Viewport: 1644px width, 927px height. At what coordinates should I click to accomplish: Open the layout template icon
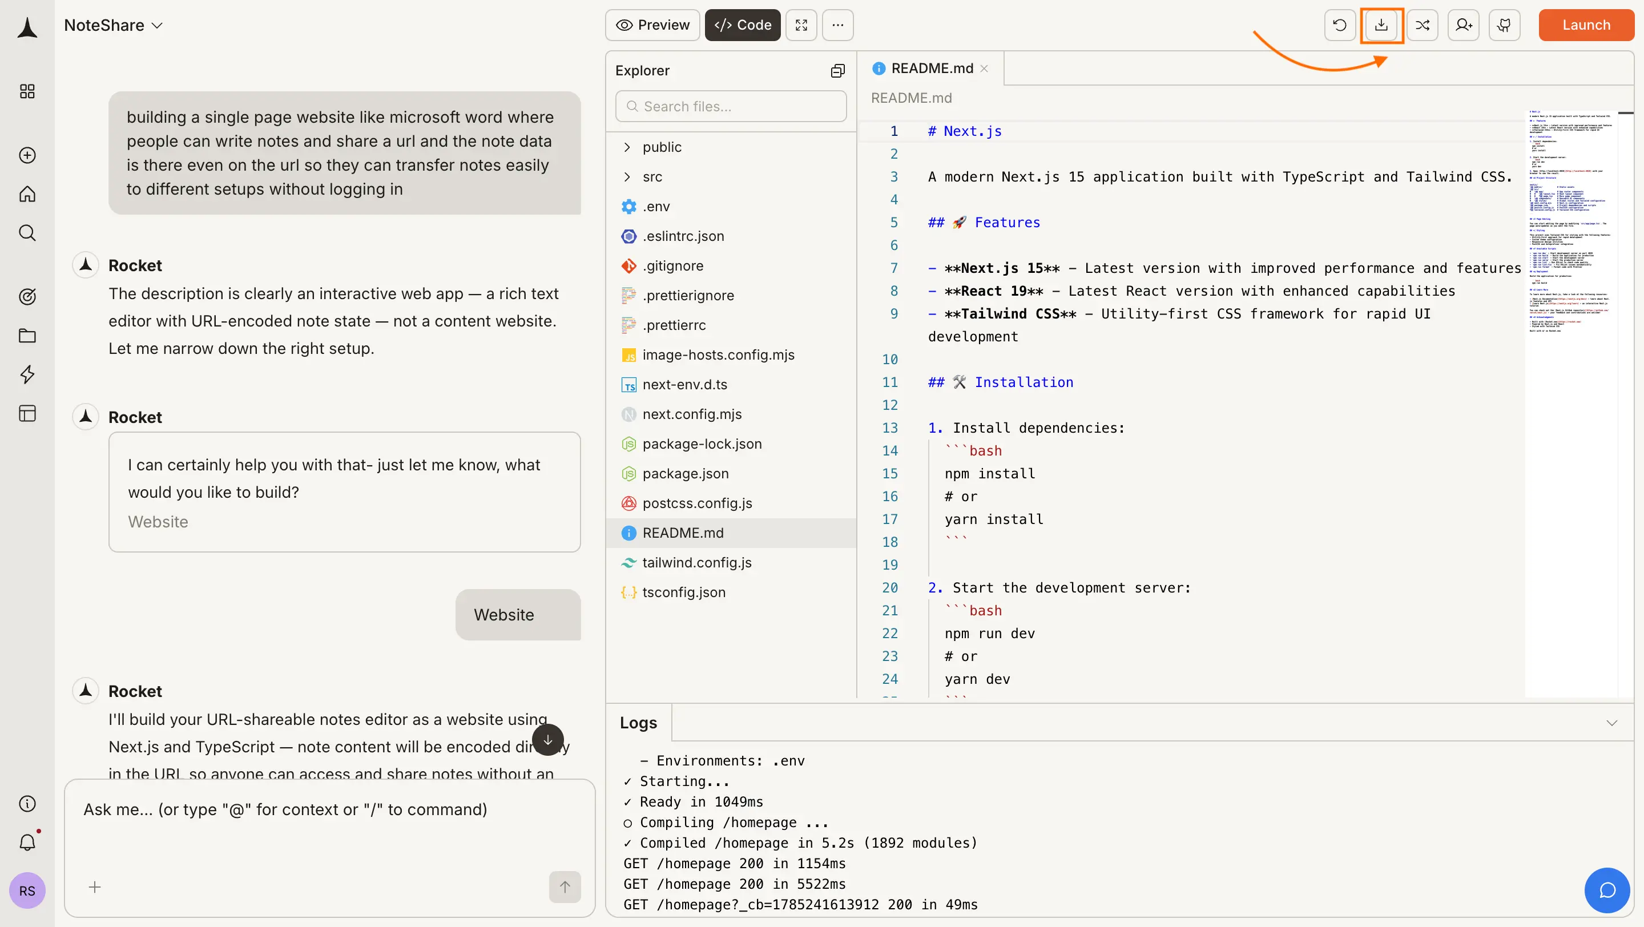(27, 413)
